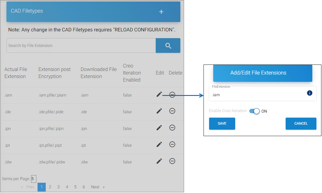Focus the Search by File Extension field
Screen dimensions: 322x193
[81, 46]
